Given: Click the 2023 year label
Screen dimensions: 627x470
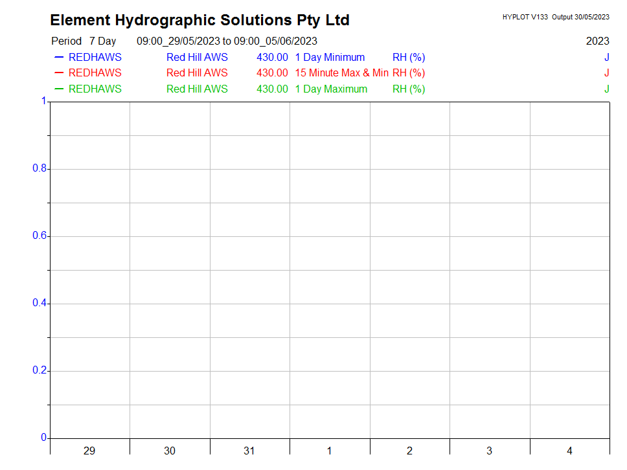Looking at the screenshot, I should [x=597, y=41].
